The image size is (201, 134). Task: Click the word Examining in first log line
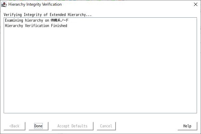[14, 20]
